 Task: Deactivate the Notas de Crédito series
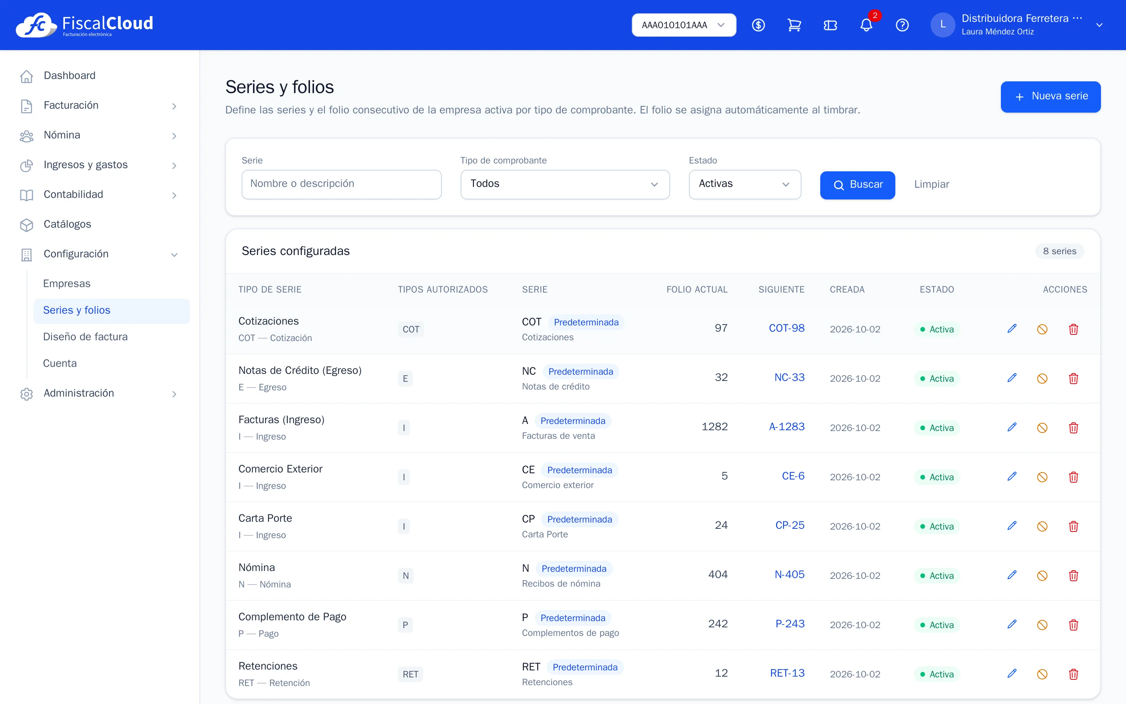pyautogui.click(x=1042, y=379)
